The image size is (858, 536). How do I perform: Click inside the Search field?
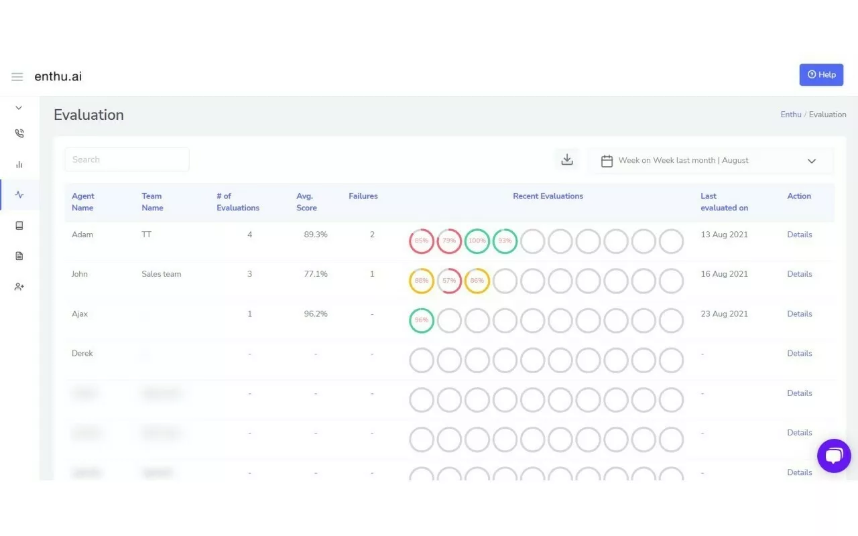pyautogui.click(x=126, y=159)
